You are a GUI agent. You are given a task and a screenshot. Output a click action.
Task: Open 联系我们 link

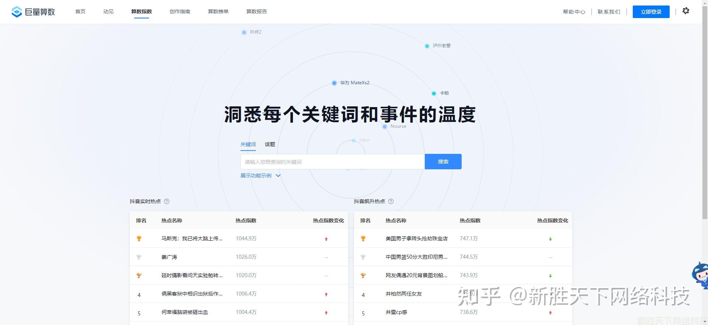pos(609,12)
